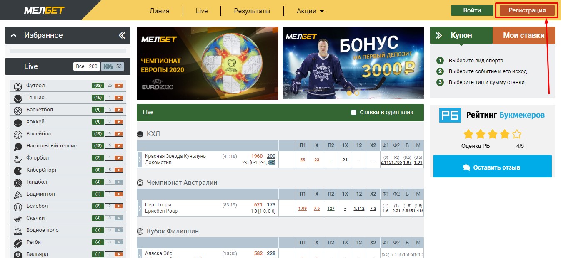Screen dimensions: 561x258
Task: Click the table tennis paddle icon
Action: (18, 146)
